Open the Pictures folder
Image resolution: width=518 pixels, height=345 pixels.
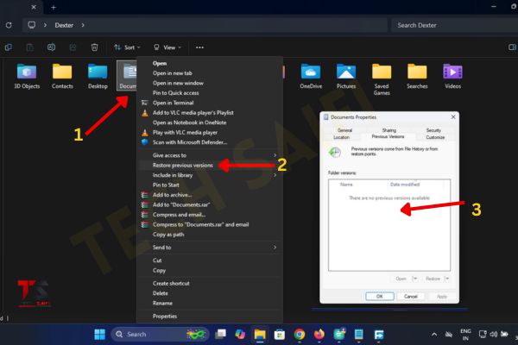click(346, 76)
